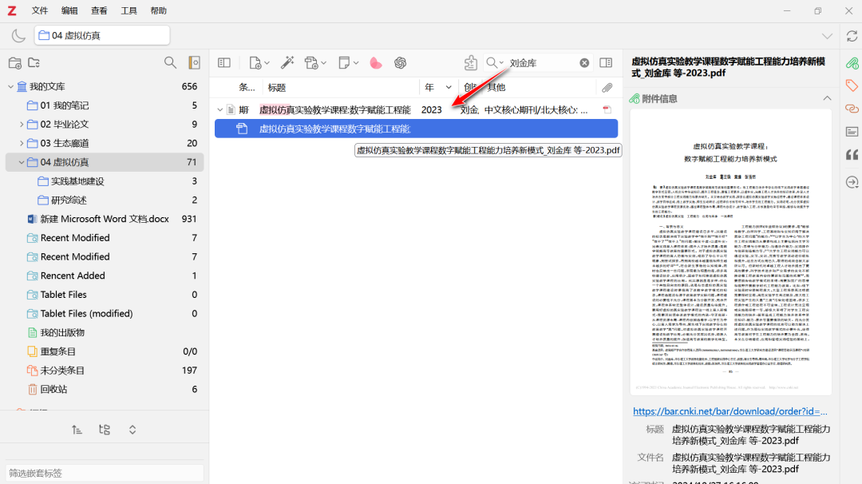Click the new collection folder icon

pos(14,62)
